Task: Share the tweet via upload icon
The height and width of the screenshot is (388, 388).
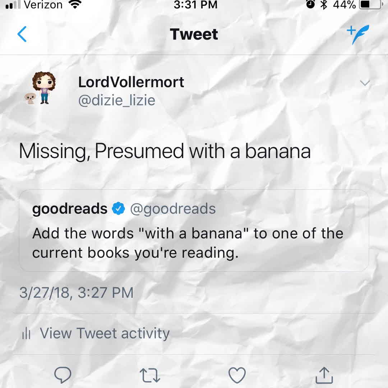Action: 324,375
